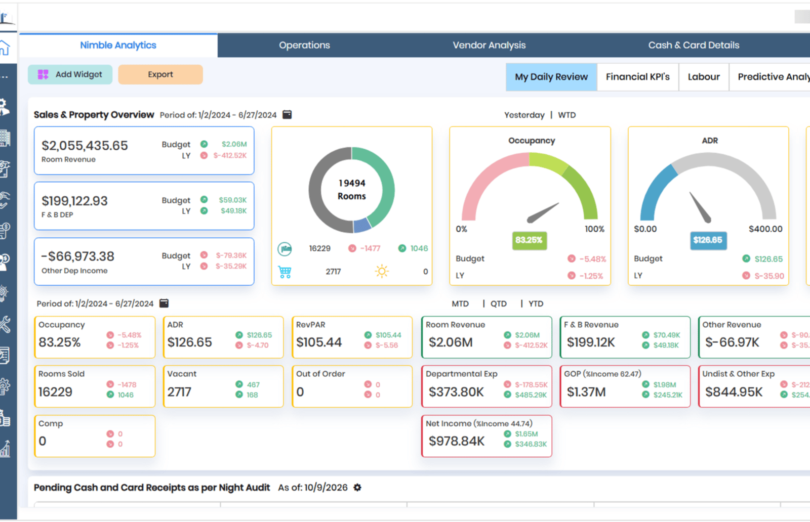
Task: Switch to the Nimble Analytics tab
Action: 118,45
